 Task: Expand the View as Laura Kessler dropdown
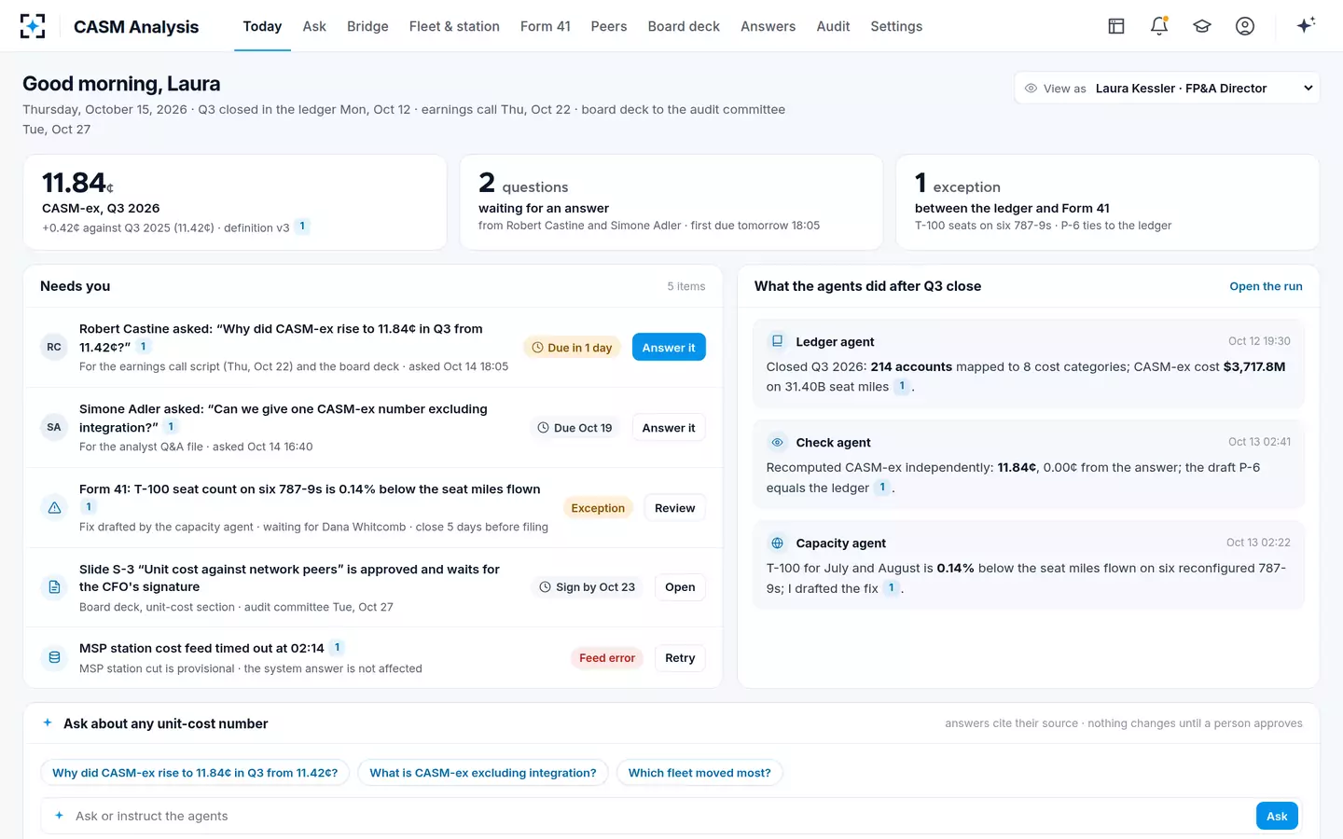[1167, 88]
